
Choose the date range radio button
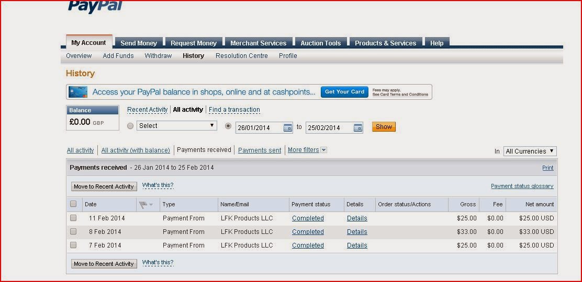tap(228, 126)
